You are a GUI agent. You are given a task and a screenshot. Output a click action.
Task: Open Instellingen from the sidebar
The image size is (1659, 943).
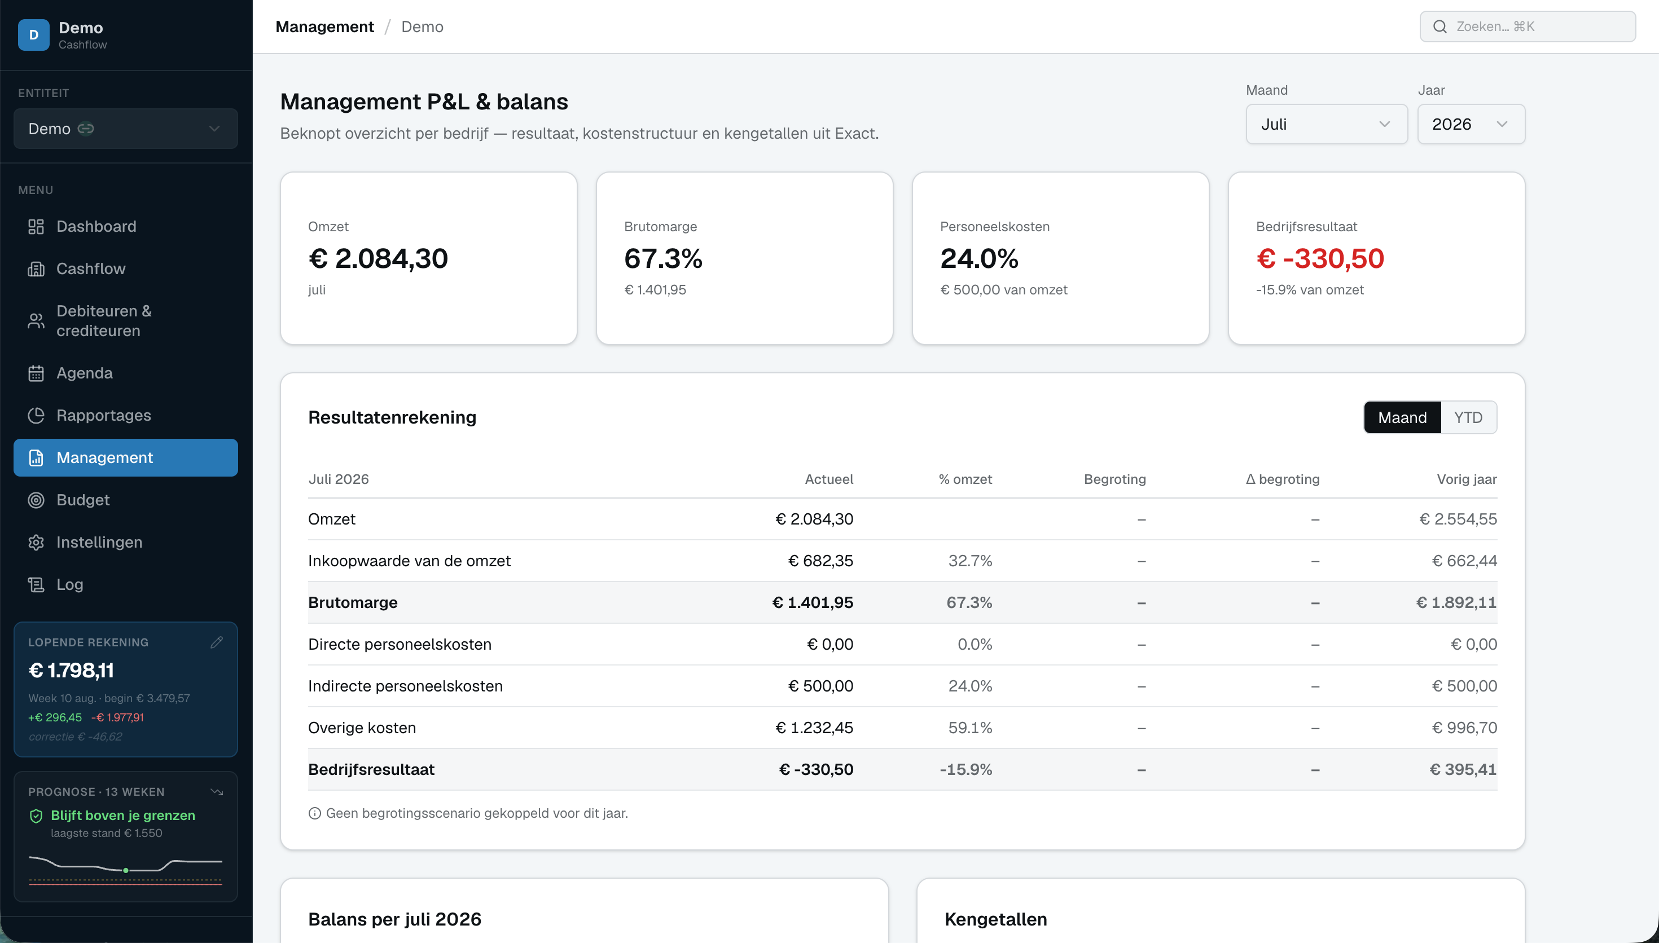pyautogui.click(x=126, y=542)
